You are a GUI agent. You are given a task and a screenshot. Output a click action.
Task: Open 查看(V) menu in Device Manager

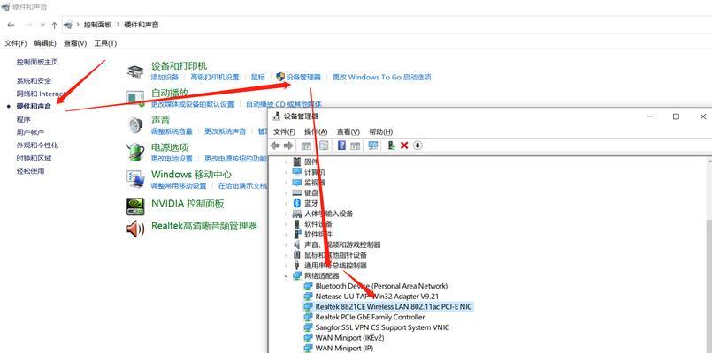point(348,131)
